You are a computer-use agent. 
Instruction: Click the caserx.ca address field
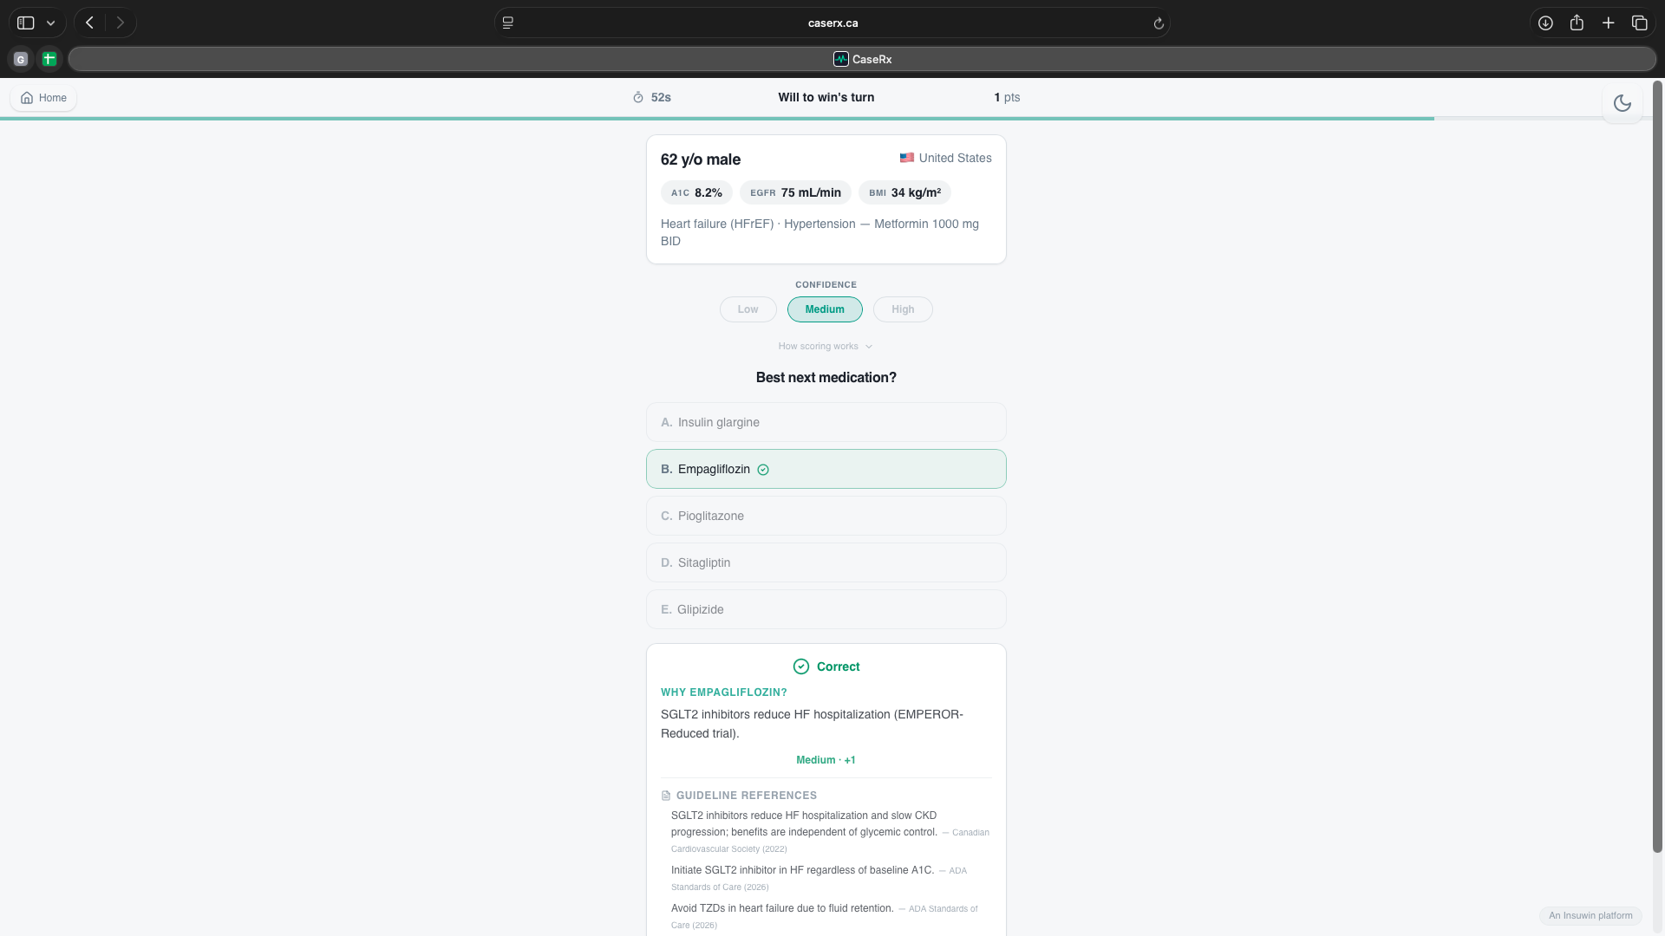[832, 23]
